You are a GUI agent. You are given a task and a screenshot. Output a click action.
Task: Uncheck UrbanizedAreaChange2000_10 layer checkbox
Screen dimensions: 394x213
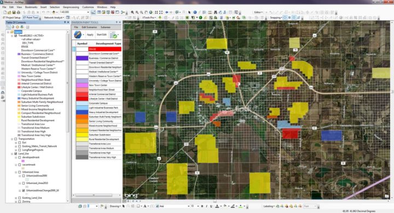pyautogui.click(x=24, y=191)
